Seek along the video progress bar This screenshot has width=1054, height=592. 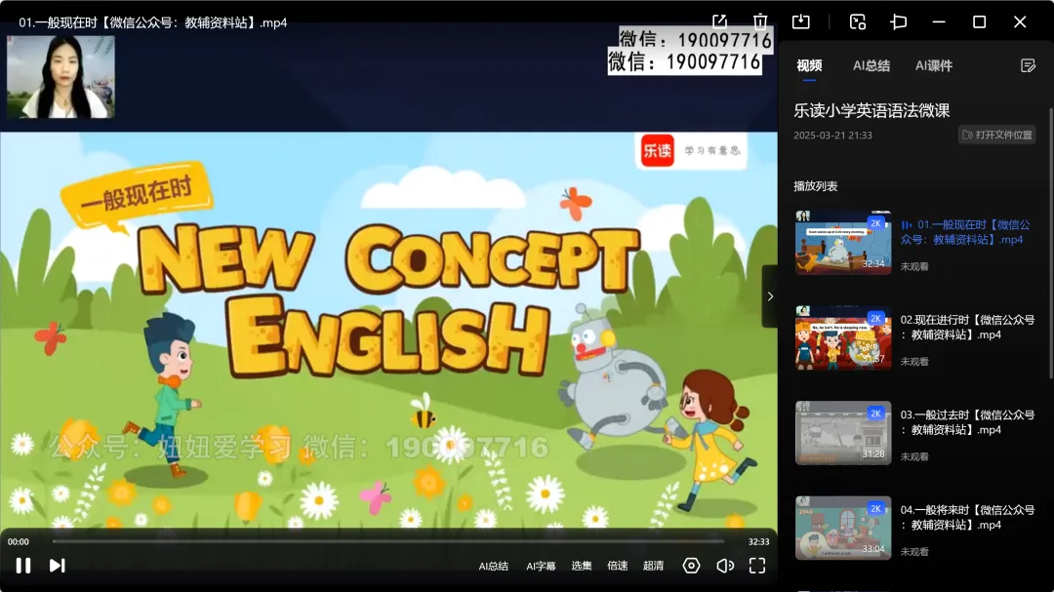pos(388,541)
